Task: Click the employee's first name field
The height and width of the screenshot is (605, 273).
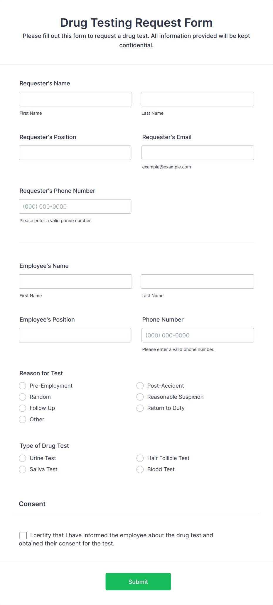Action: pyautogui.click(x=75, y=281)
